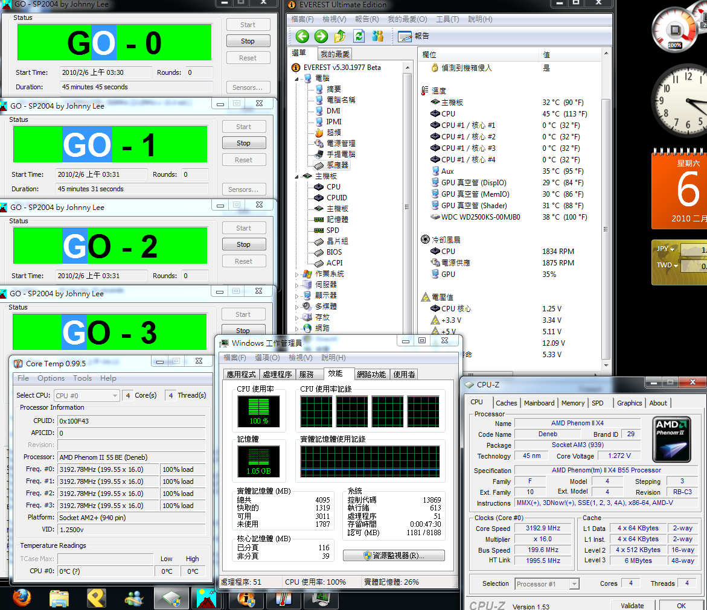The width and height of the screenshot is (707, 610).
Task: Expand the 顯示器 node in EVEREST tree
Action: click(296, 296)
